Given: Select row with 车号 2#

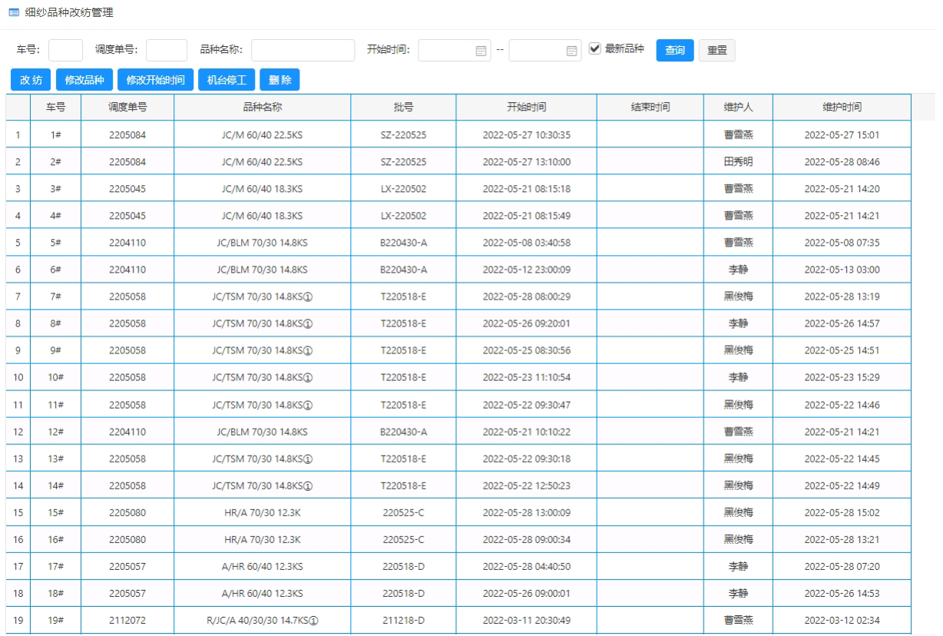Looking at the screenshot, I should point(459,161).
